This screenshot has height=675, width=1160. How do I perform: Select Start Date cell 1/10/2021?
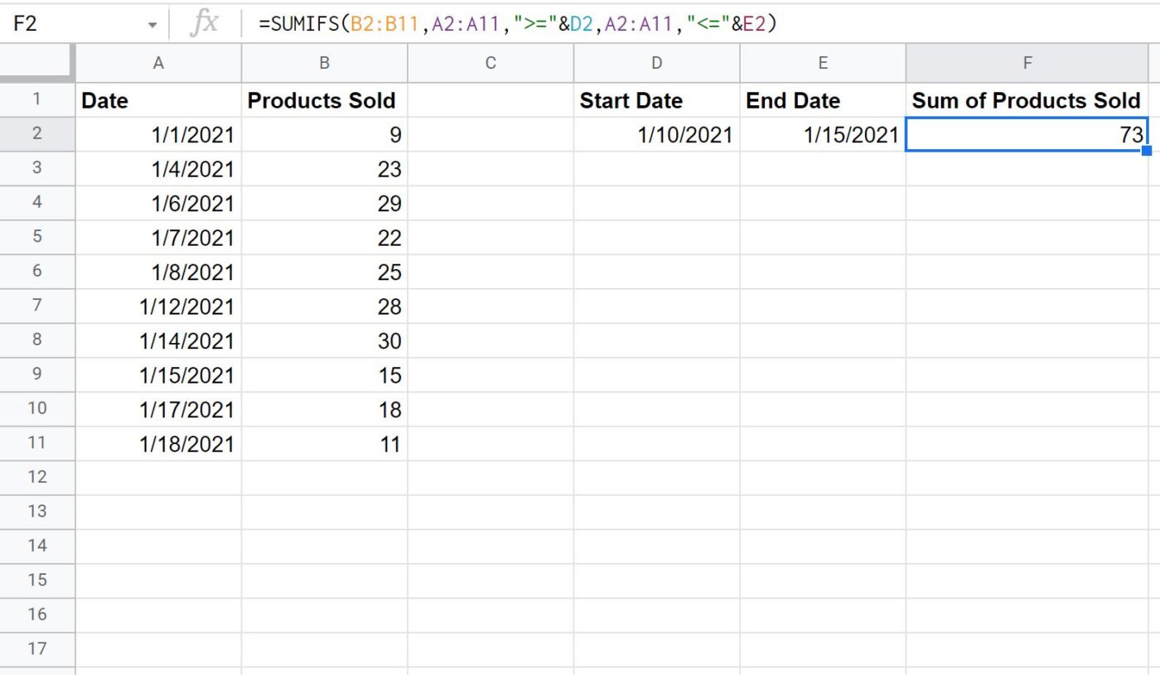[656, 134]
